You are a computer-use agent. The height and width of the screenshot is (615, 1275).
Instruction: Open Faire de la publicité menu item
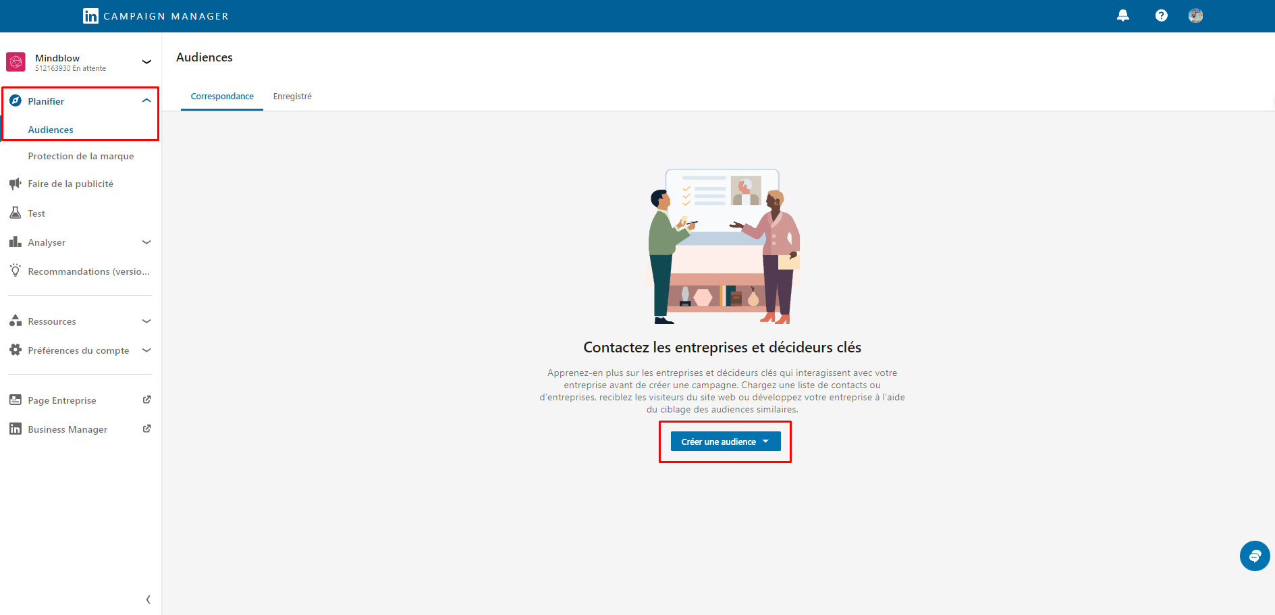click(x=71, y=184)
